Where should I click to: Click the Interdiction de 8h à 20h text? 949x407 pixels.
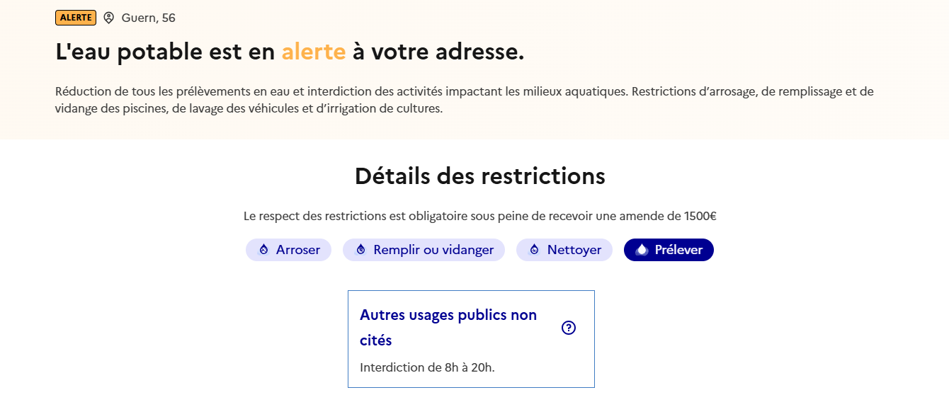pos(427,367)
